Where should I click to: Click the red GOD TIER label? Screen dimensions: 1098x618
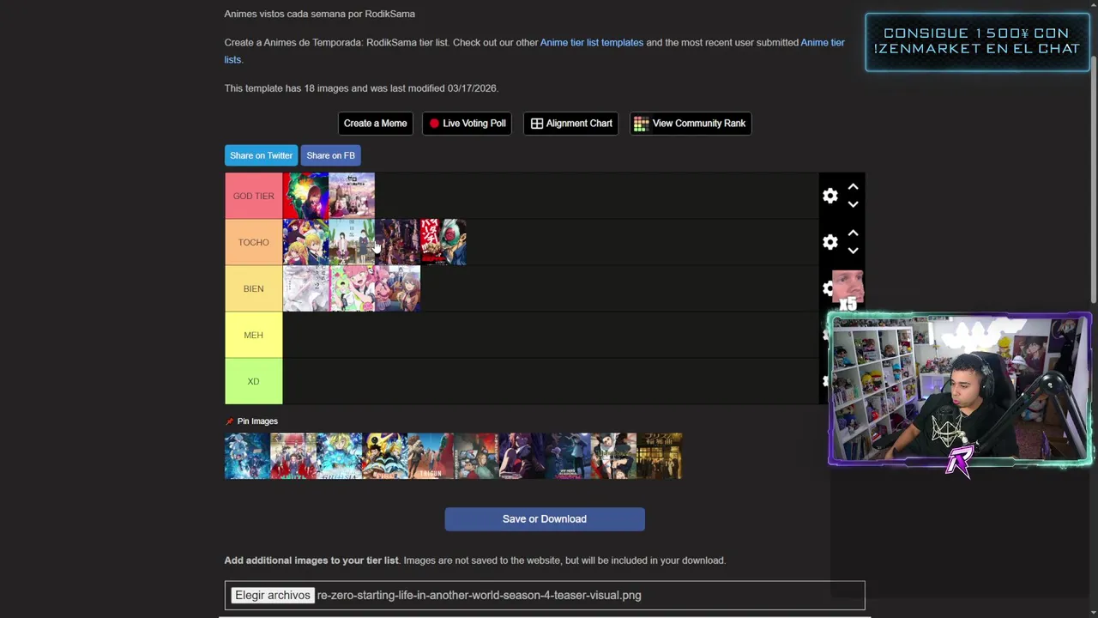point(253,196)
